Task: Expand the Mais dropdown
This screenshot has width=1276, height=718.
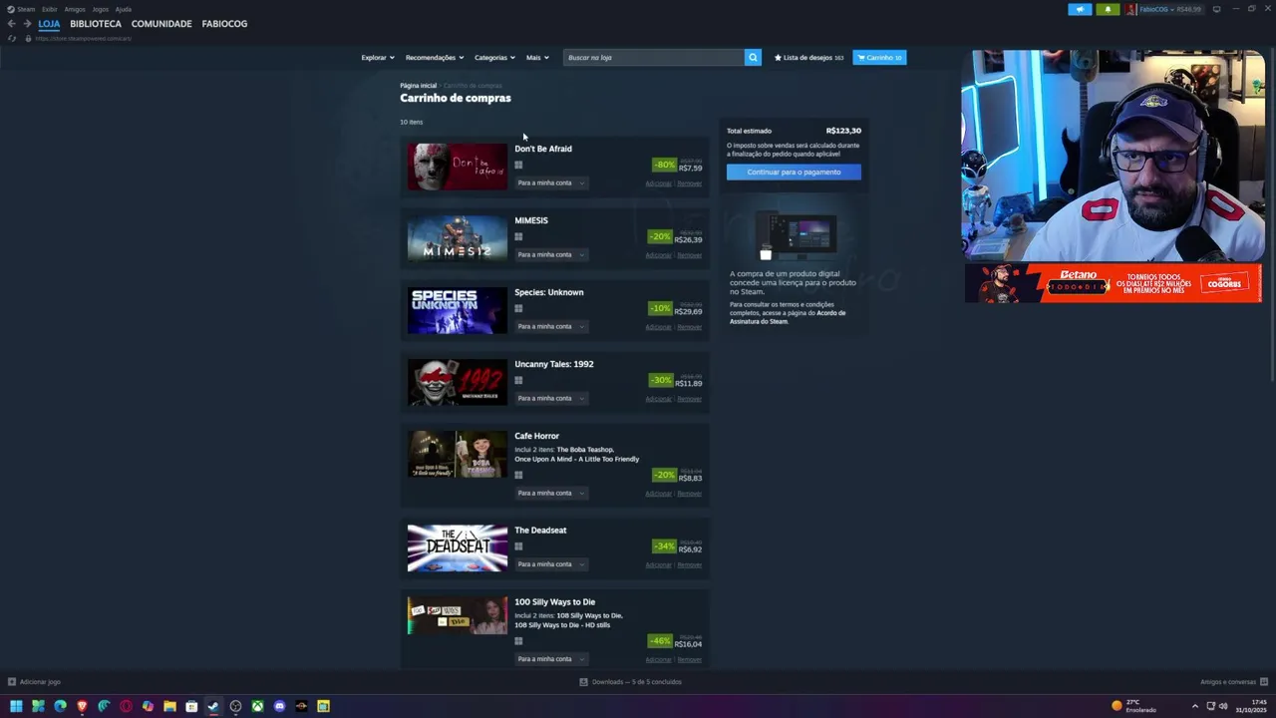Action: [x=537, y=58]
